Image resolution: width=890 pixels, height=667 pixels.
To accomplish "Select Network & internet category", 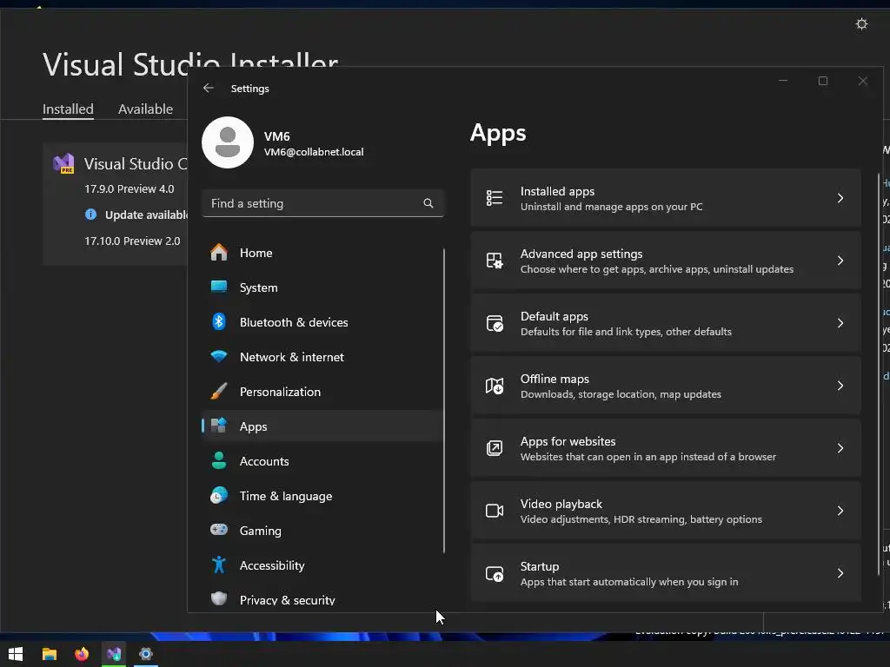I will tap(322, 357).
